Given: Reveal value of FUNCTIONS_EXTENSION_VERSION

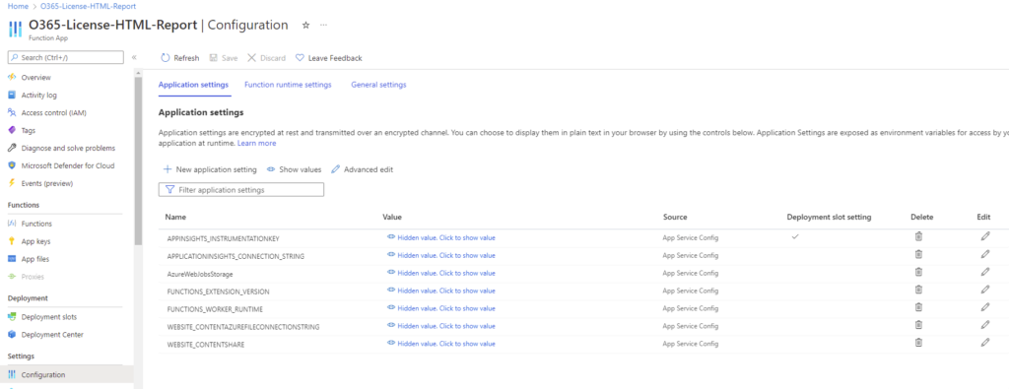Looking at the screenshot, I should point(440,291).
